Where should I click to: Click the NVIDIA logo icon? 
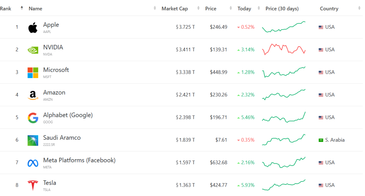(33, 50)
